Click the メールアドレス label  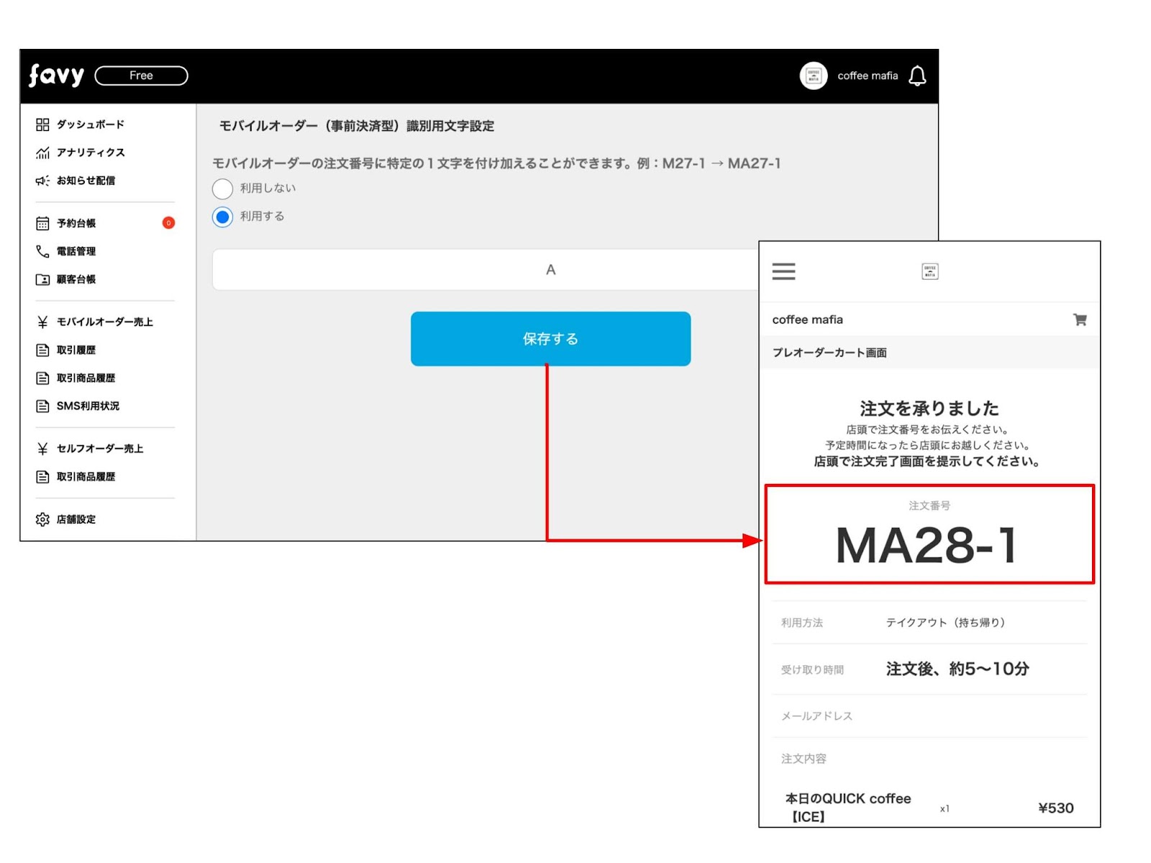pyautogui.click(x=816, y=716)
